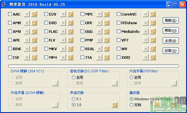Click the 刷新(E) button
The image size is (187, 113).
tap(171, 20)
